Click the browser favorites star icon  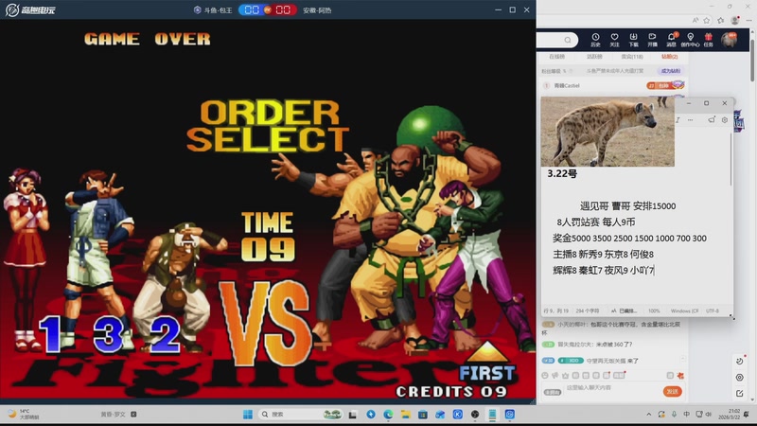pyautogui.click(x=707, y=20)
